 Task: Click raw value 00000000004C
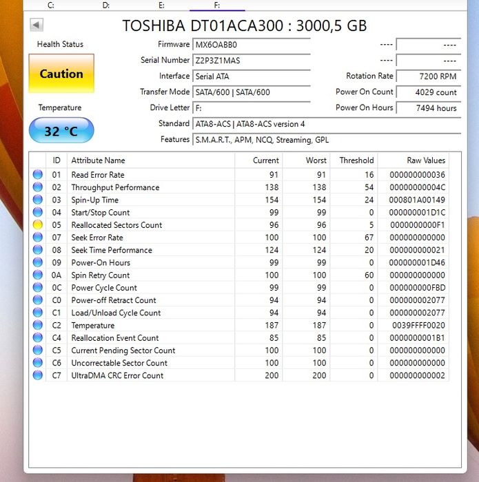pos(417,187)
